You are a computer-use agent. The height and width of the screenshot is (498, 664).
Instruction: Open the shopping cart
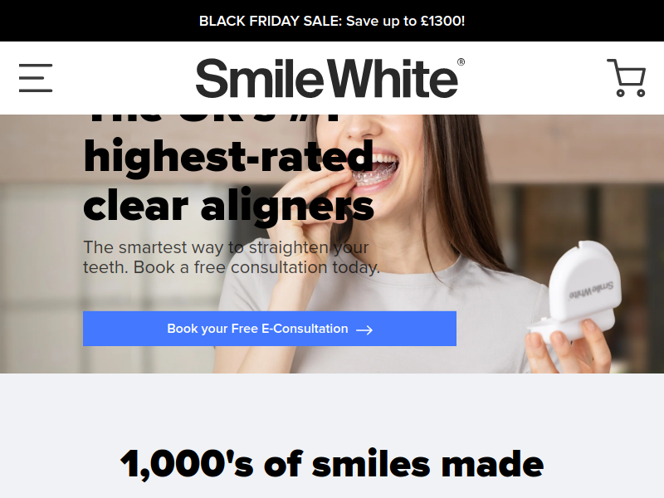click(x=627, y=78)
